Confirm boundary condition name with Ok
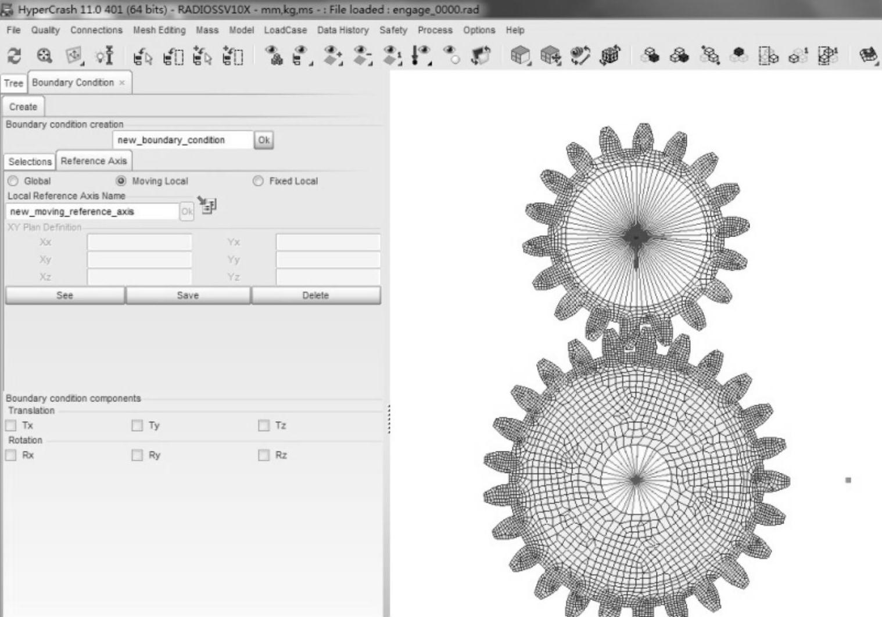 264,140
